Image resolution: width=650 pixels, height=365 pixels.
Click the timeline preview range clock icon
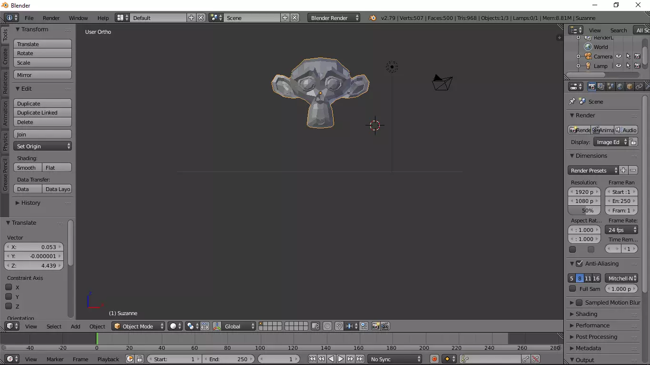(x=130, y=359)
